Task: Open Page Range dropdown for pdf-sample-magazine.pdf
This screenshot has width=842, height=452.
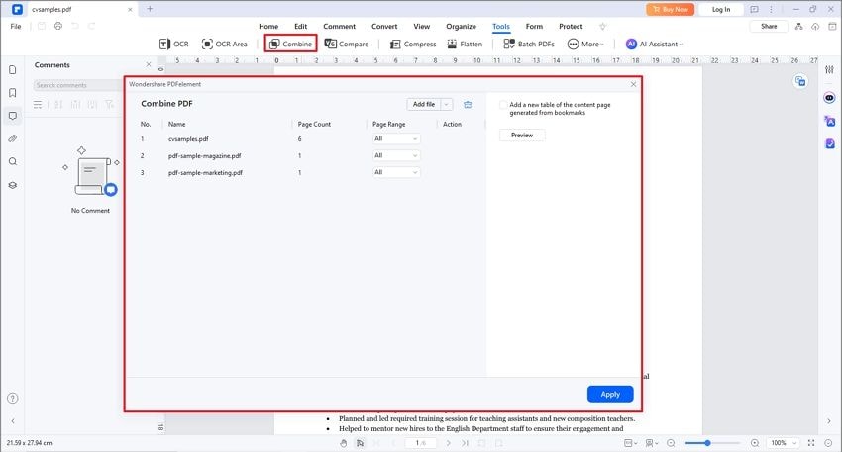Action: point(396,155)
